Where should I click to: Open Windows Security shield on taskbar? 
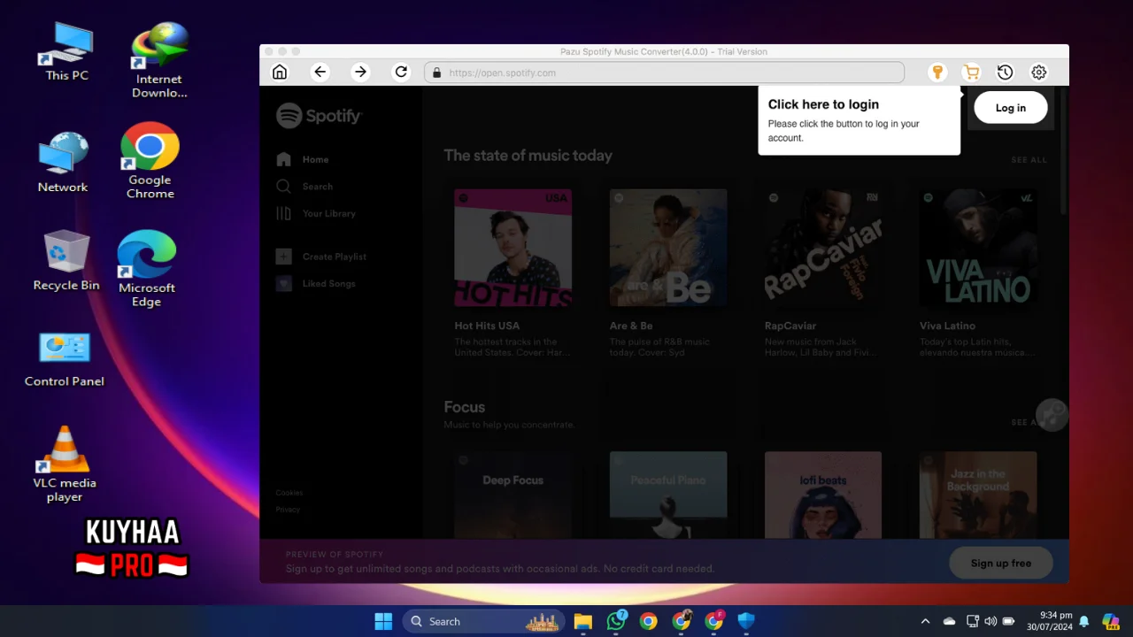click(746, 621)
